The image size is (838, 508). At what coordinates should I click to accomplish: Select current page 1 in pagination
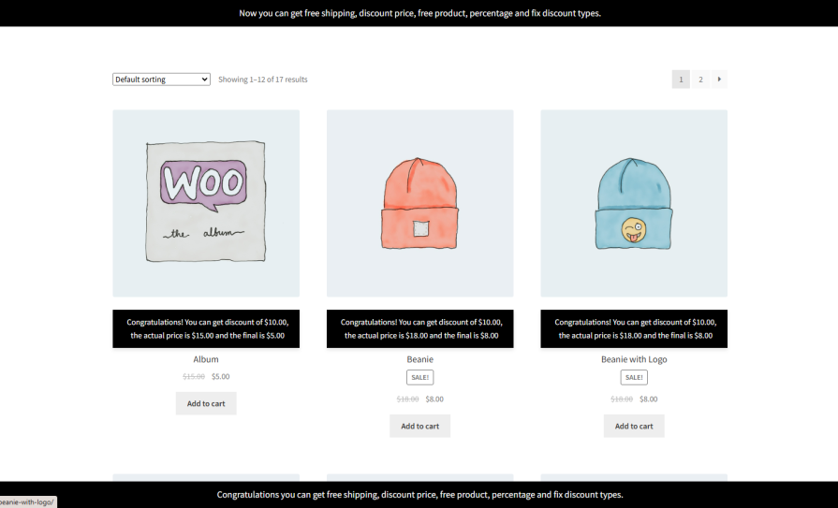click(681, 80)
